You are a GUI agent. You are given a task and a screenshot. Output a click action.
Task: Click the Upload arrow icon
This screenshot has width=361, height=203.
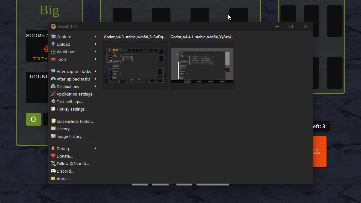[x=53, y=44]
